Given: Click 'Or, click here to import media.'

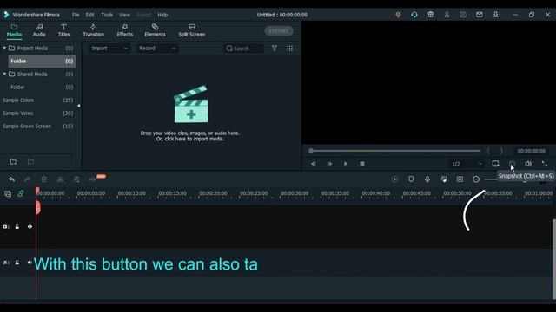Looking at the screenshot, I should [190, 139].
